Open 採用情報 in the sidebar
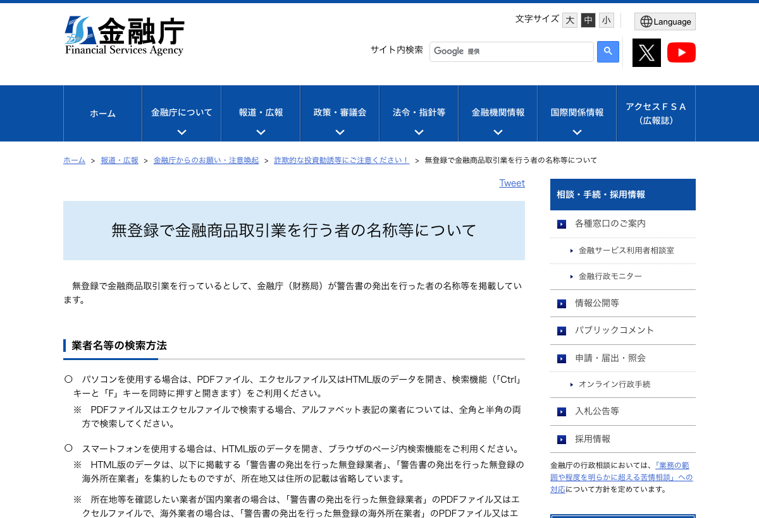This screenshot has width=759, height=518. click(593, 439)
